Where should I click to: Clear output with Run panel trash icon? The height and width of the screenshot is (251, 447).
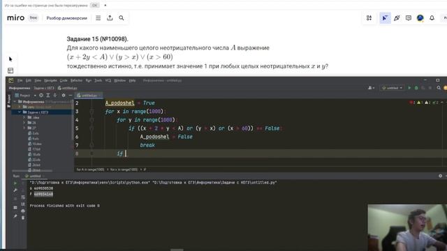point(23,218)
